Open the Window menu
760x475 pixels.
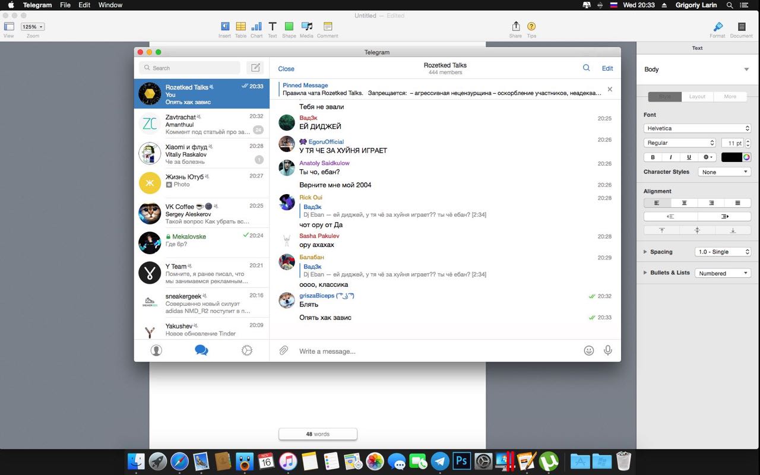(110, 5)
